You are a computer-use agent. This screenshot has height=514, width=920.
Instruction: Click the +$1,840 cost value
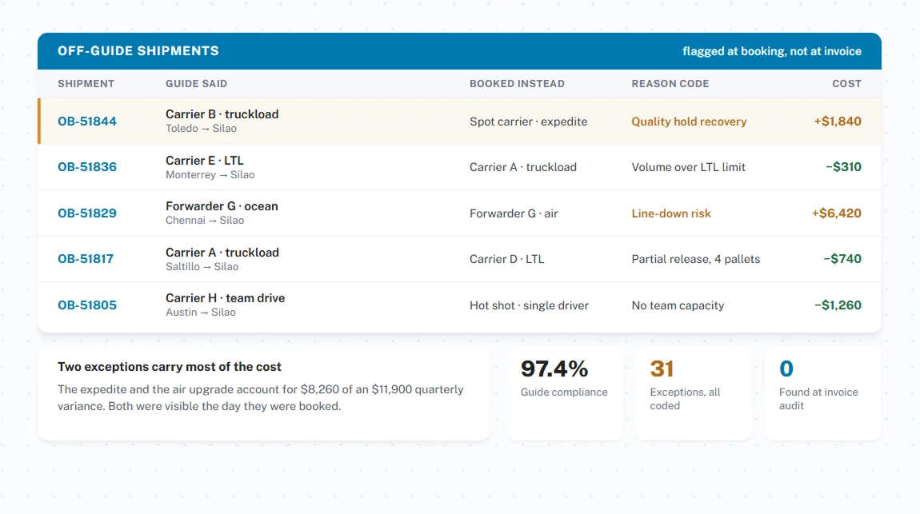(x=838, y=122)
